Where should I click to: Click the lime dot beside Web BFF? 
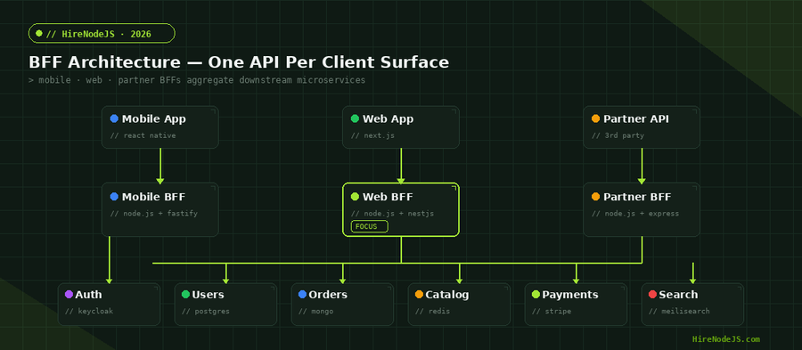[355, 197]
